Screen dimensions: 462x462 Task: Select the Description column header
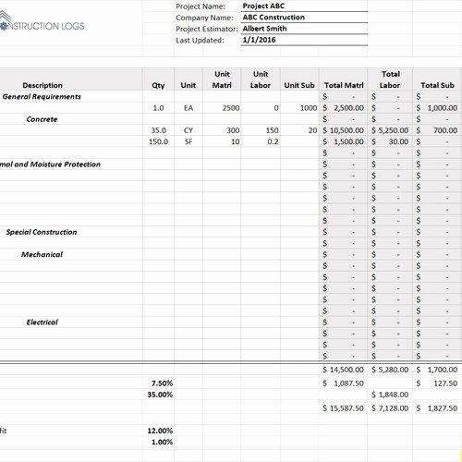(x=43, y=85)
